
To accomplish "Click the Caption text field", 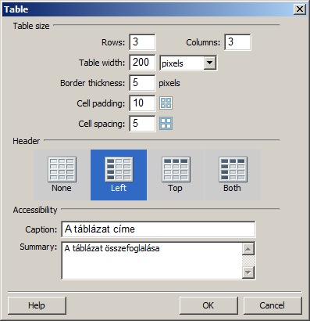I will [x=159, y=229].
